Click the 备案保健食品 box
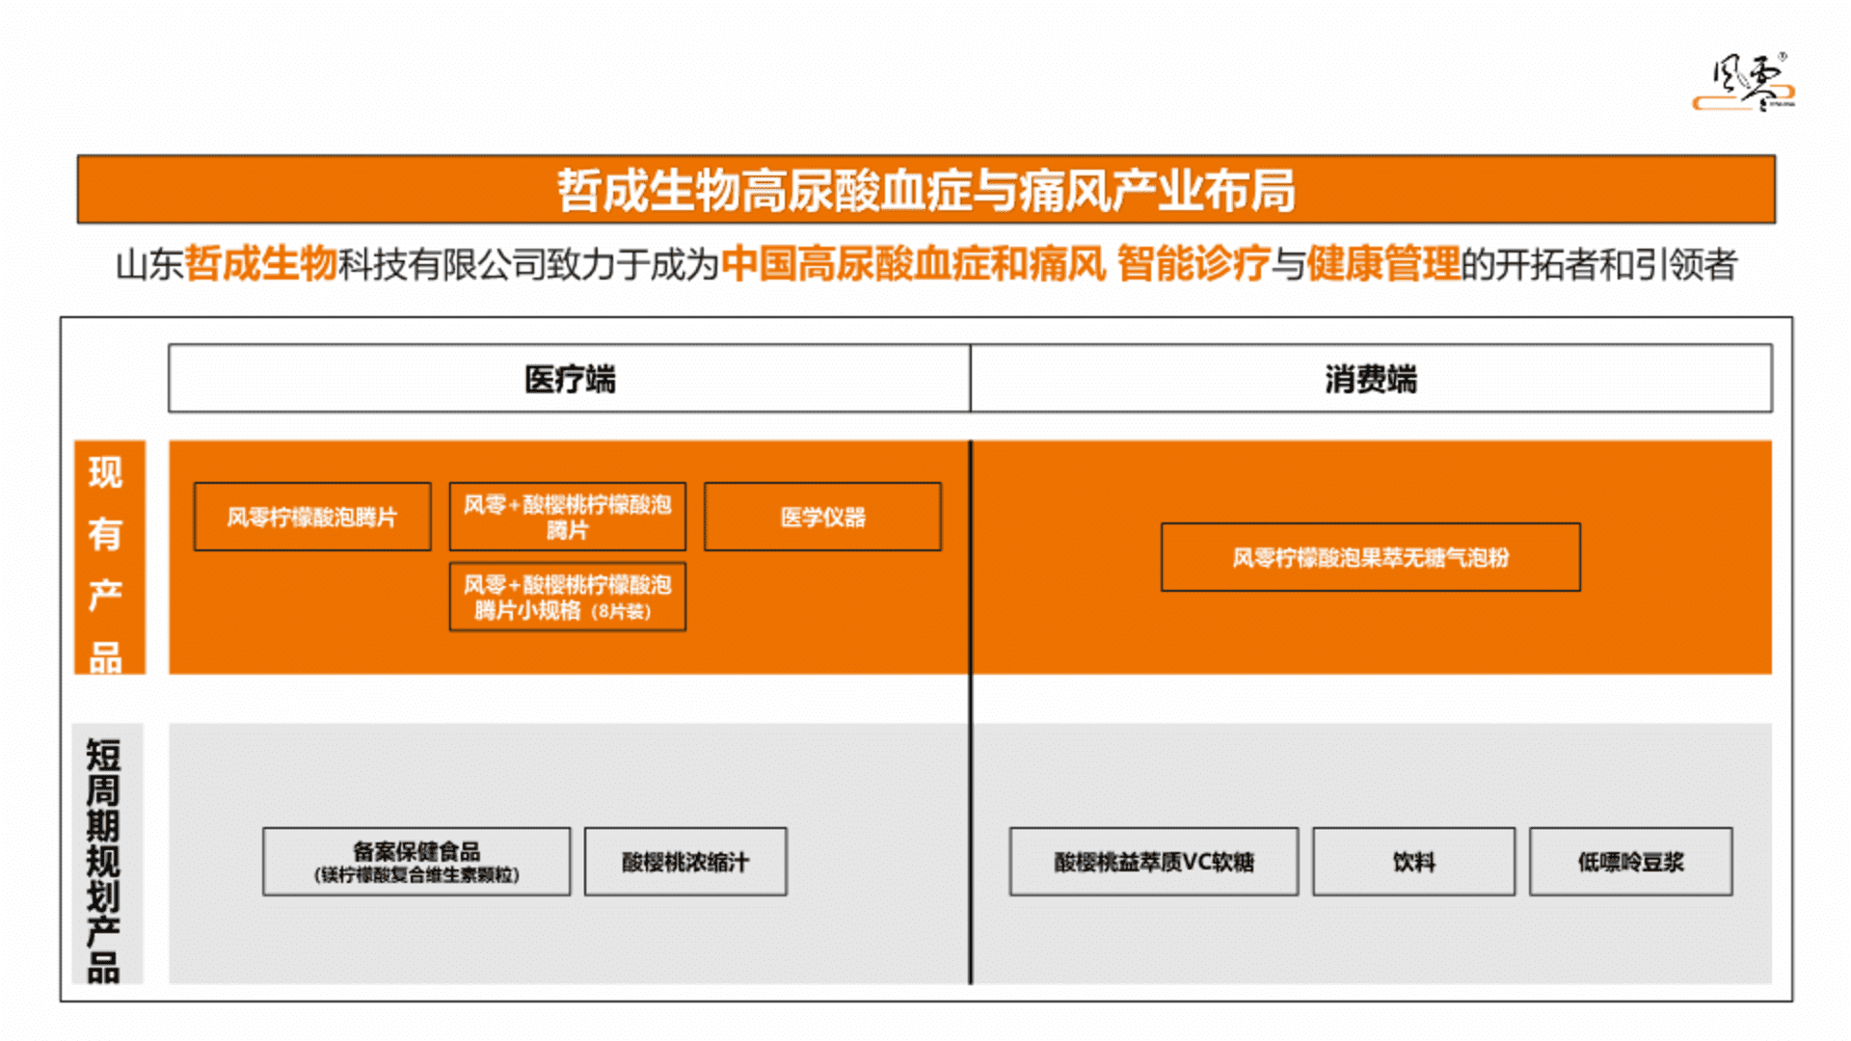This screenshot has width=1851, height=1041. [x=416, y=862]
